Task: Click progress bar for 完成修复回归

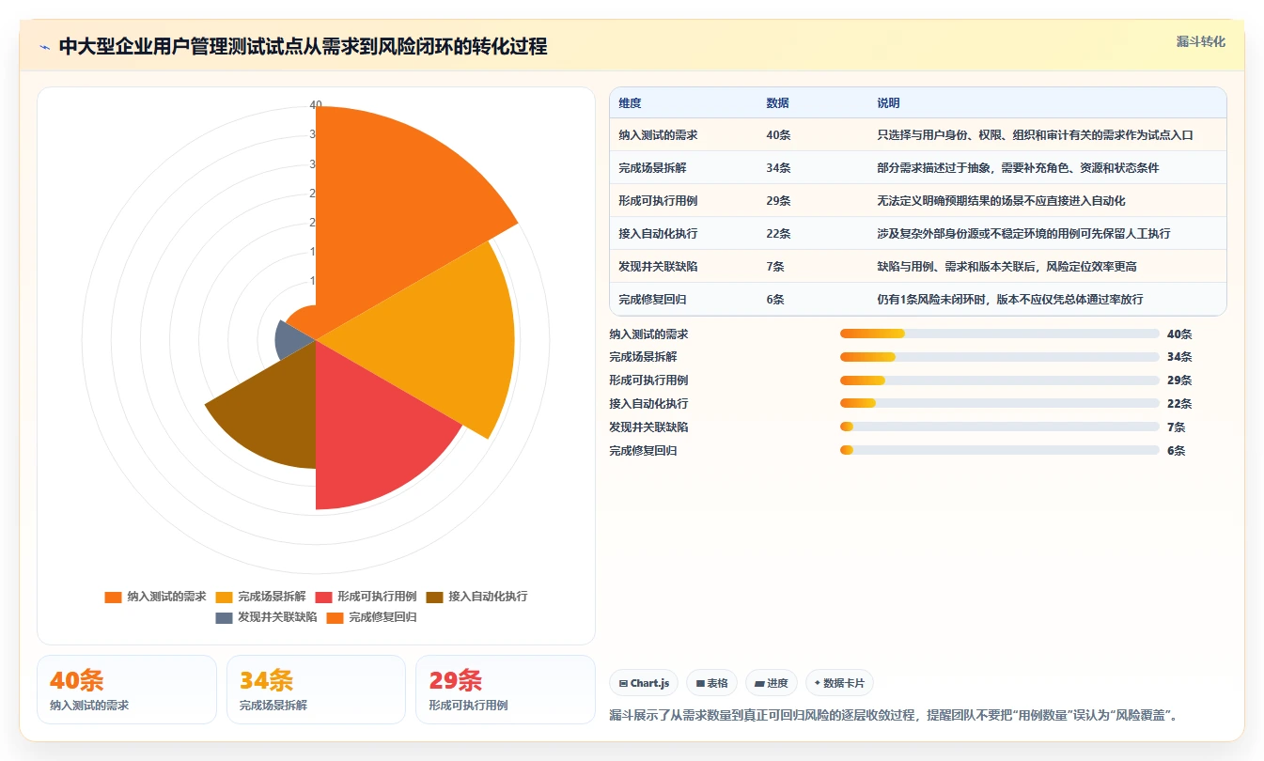Action: coord(1000,450)
